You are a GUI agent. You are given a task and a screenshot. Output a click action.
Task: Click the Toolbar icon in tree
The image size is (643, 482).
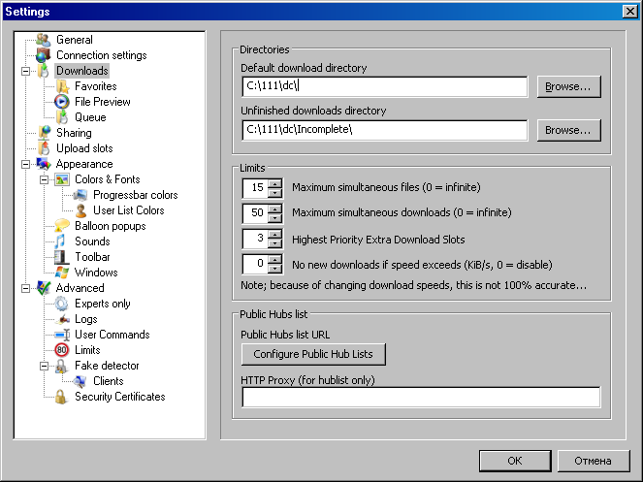pyautogui.click(x=61, y=257)
